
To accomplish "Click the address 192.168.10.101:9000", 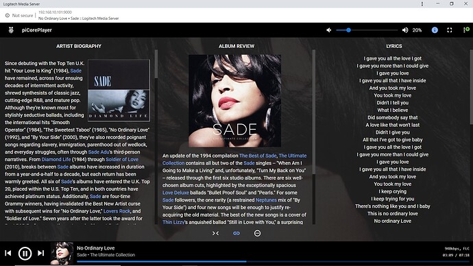I will 55,12.
